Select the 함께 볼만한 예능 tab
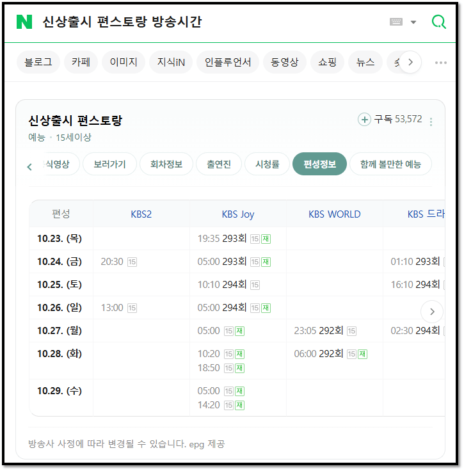 pyautogui.click(x=390, y=164)
